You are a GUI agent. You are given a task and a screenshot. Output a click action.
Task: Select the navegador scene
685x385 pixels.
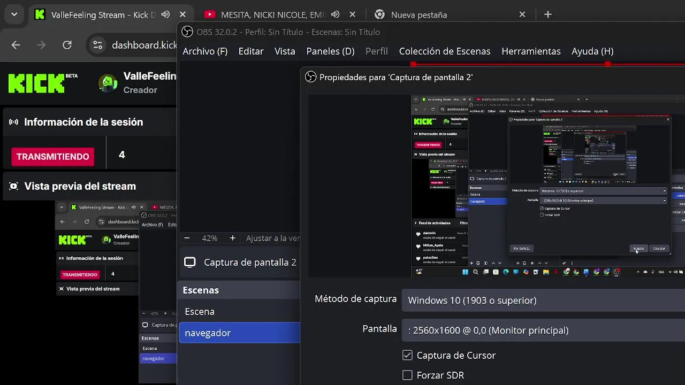239,333
